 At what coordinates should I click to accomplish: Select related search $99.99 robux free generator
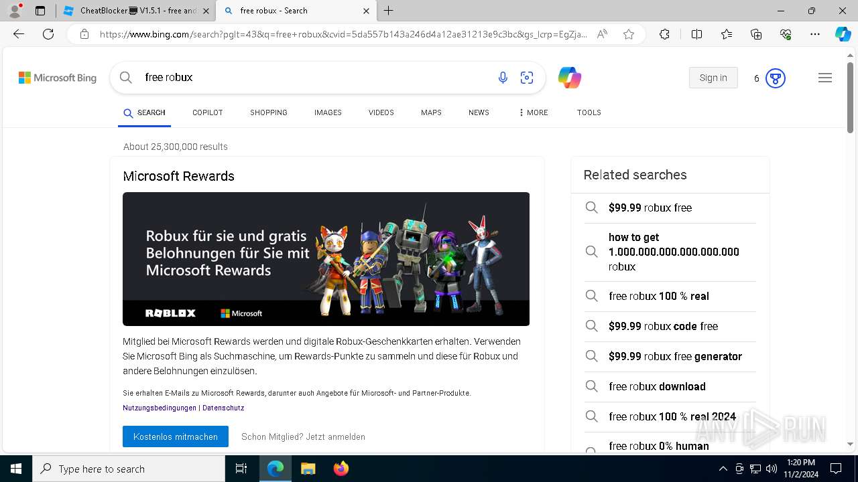[x=670, y=356]
